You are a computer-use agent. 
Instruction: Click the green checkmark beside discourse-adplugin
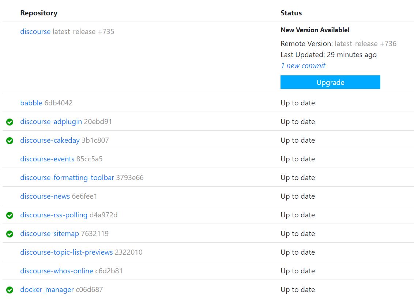pos(10,122)
